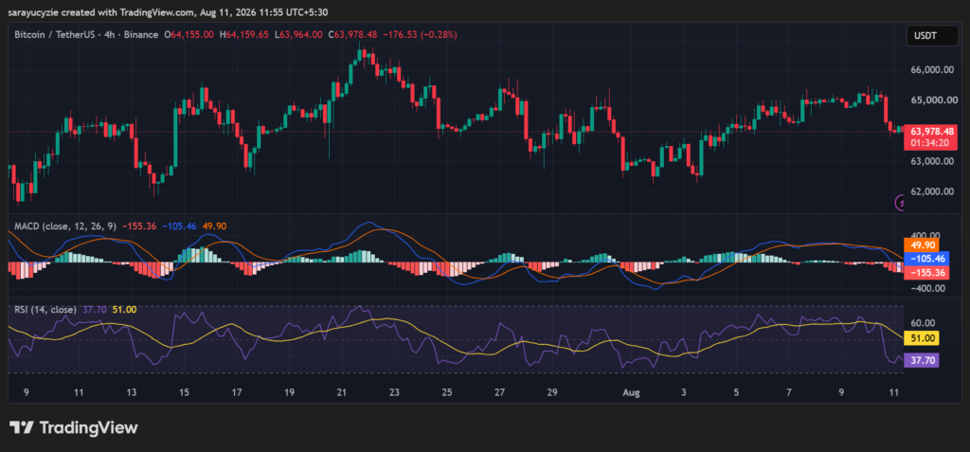Click date 21 on time axis
This screenshot has width=970, height=452.
tap(342, 392)
